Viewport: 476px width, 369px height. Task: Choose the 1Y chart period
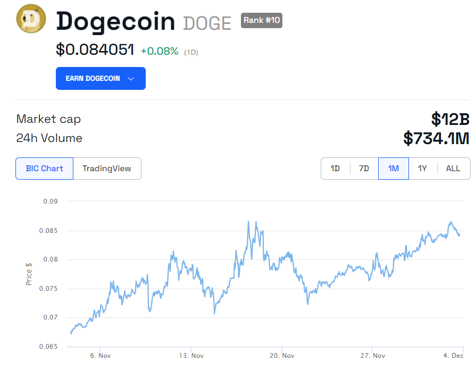(x=423, y=169)
